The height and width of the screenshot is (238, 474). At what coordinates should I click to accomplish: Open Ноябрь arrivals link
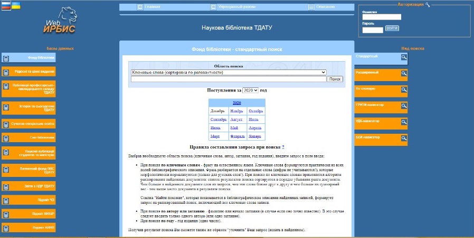click(x=236, y=111)
